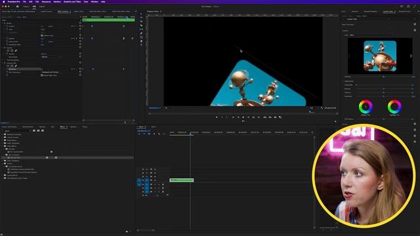This screenshot has width=420, height=236.
Task: Select the Rectangle tool in the tools panel
Action: (x=142, y=37)
